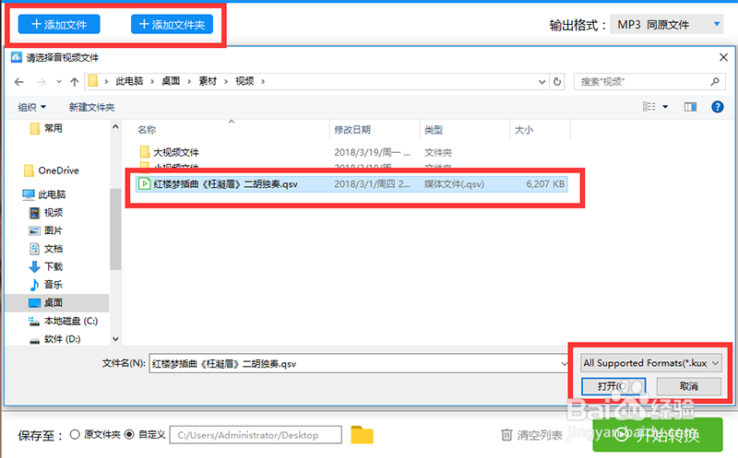Select the 自定义 radio button

(x=129, y=434)
